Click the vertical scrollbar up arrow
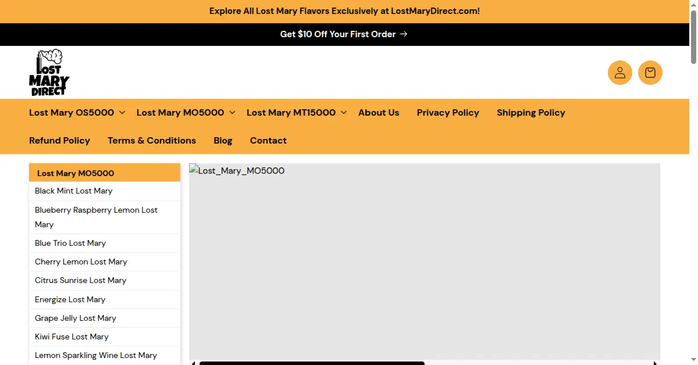 [x=693, y=3]
